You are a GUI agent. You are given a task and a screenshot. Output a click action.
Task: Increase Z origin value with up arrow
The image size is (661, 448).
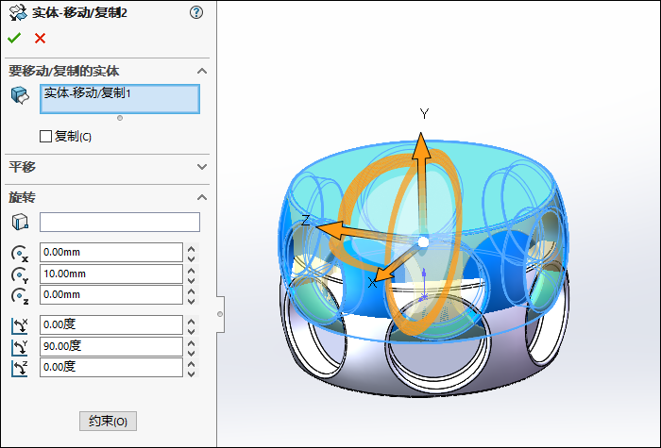[x=192, y=290]
